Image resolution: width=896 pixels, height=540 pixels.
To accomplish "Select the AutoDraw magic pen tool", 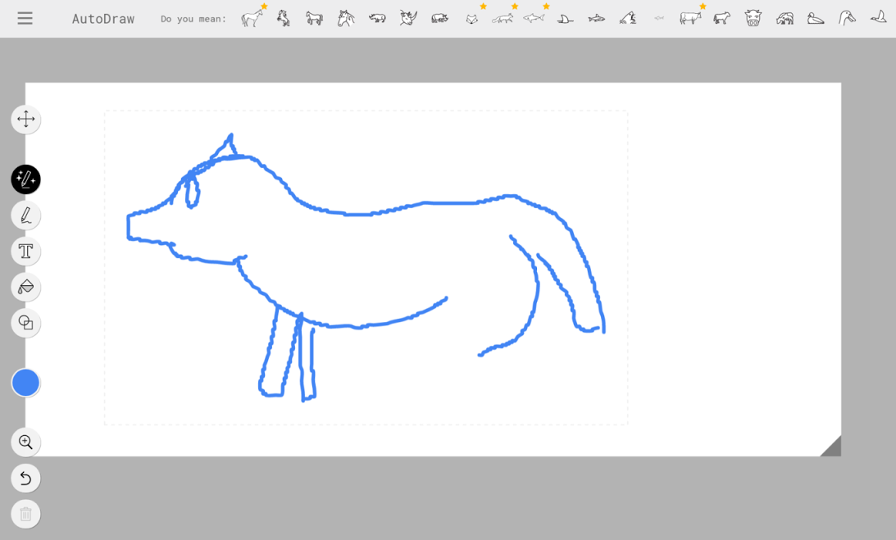I will [25, 179].
